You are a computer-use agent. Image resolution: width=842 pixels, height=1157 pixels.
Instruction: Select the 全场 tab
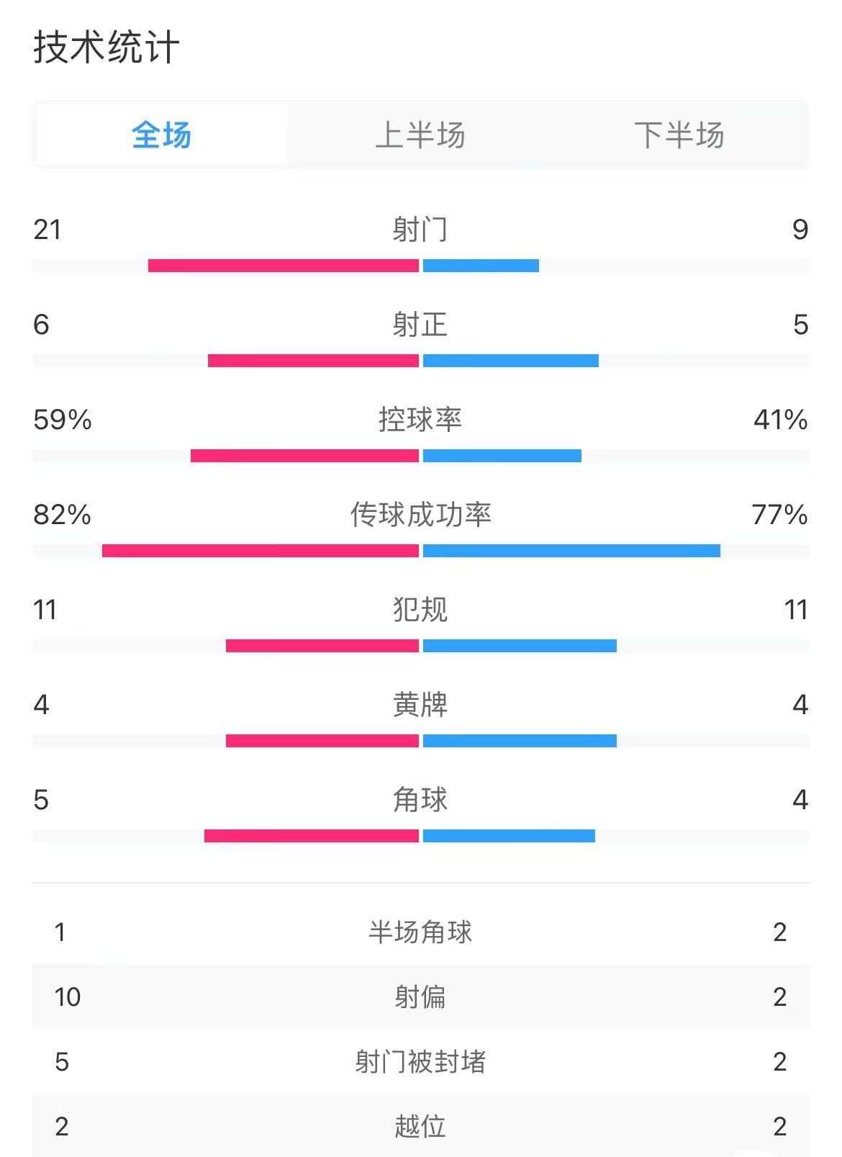tap(162, 135)
